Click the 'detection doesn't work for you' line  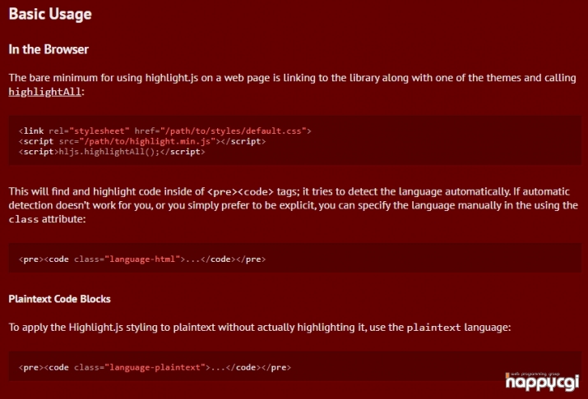coord(294,205)
